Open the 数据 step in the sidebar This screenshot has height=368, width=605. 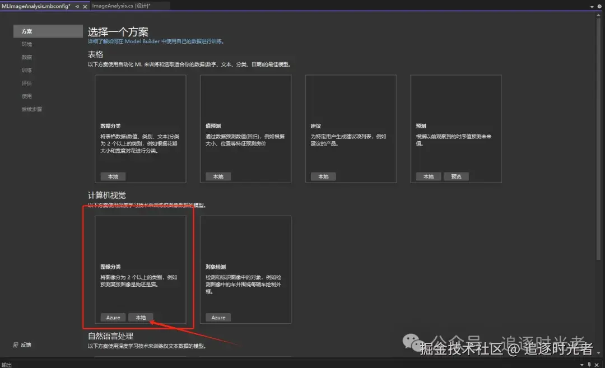26,57
